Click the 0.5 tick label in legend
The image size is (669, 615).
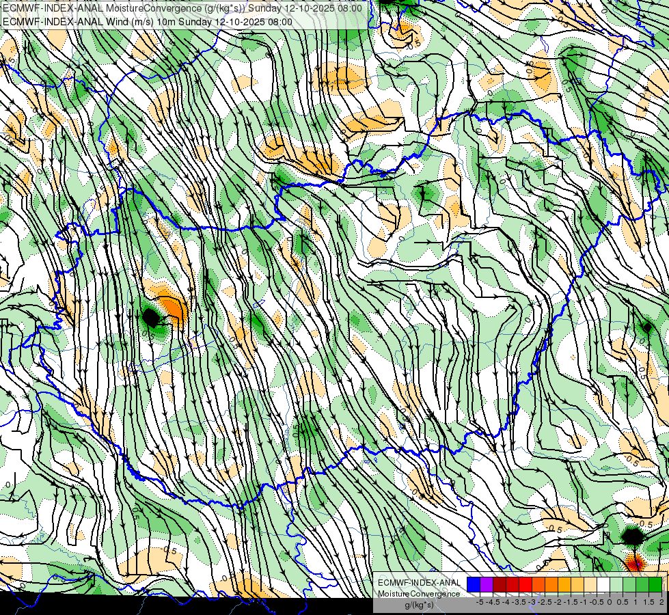tap(623, 602)
